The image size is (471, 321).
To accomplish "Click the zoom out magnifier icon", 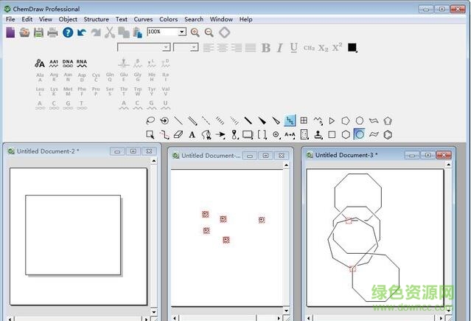I will [209, 32].
